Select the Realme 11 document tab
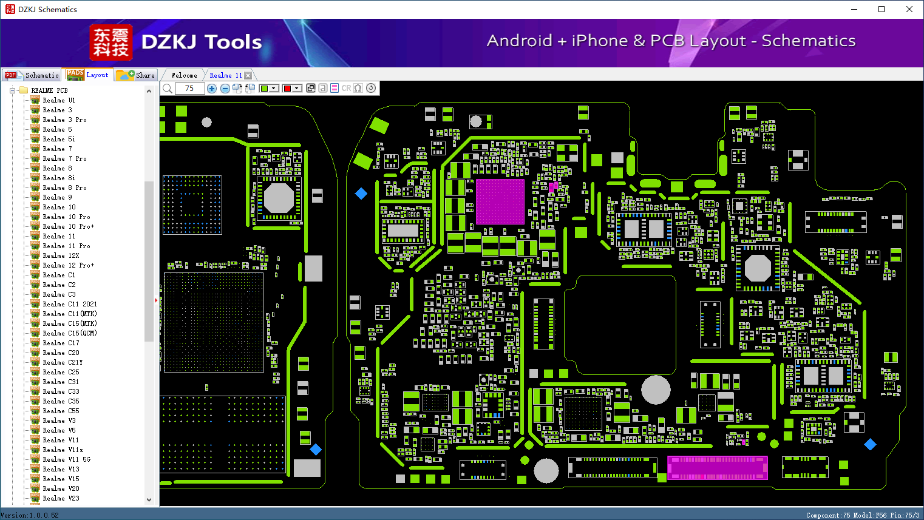924x520 pixels. [x=225, y=75]
